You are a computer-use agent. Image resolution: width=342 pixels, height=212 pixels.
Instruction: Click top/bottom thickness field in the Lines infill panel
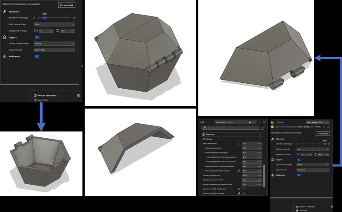(324, 154)
